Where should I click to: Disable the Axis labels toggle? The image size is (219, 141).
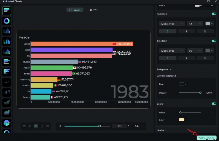tap(214, 14)
